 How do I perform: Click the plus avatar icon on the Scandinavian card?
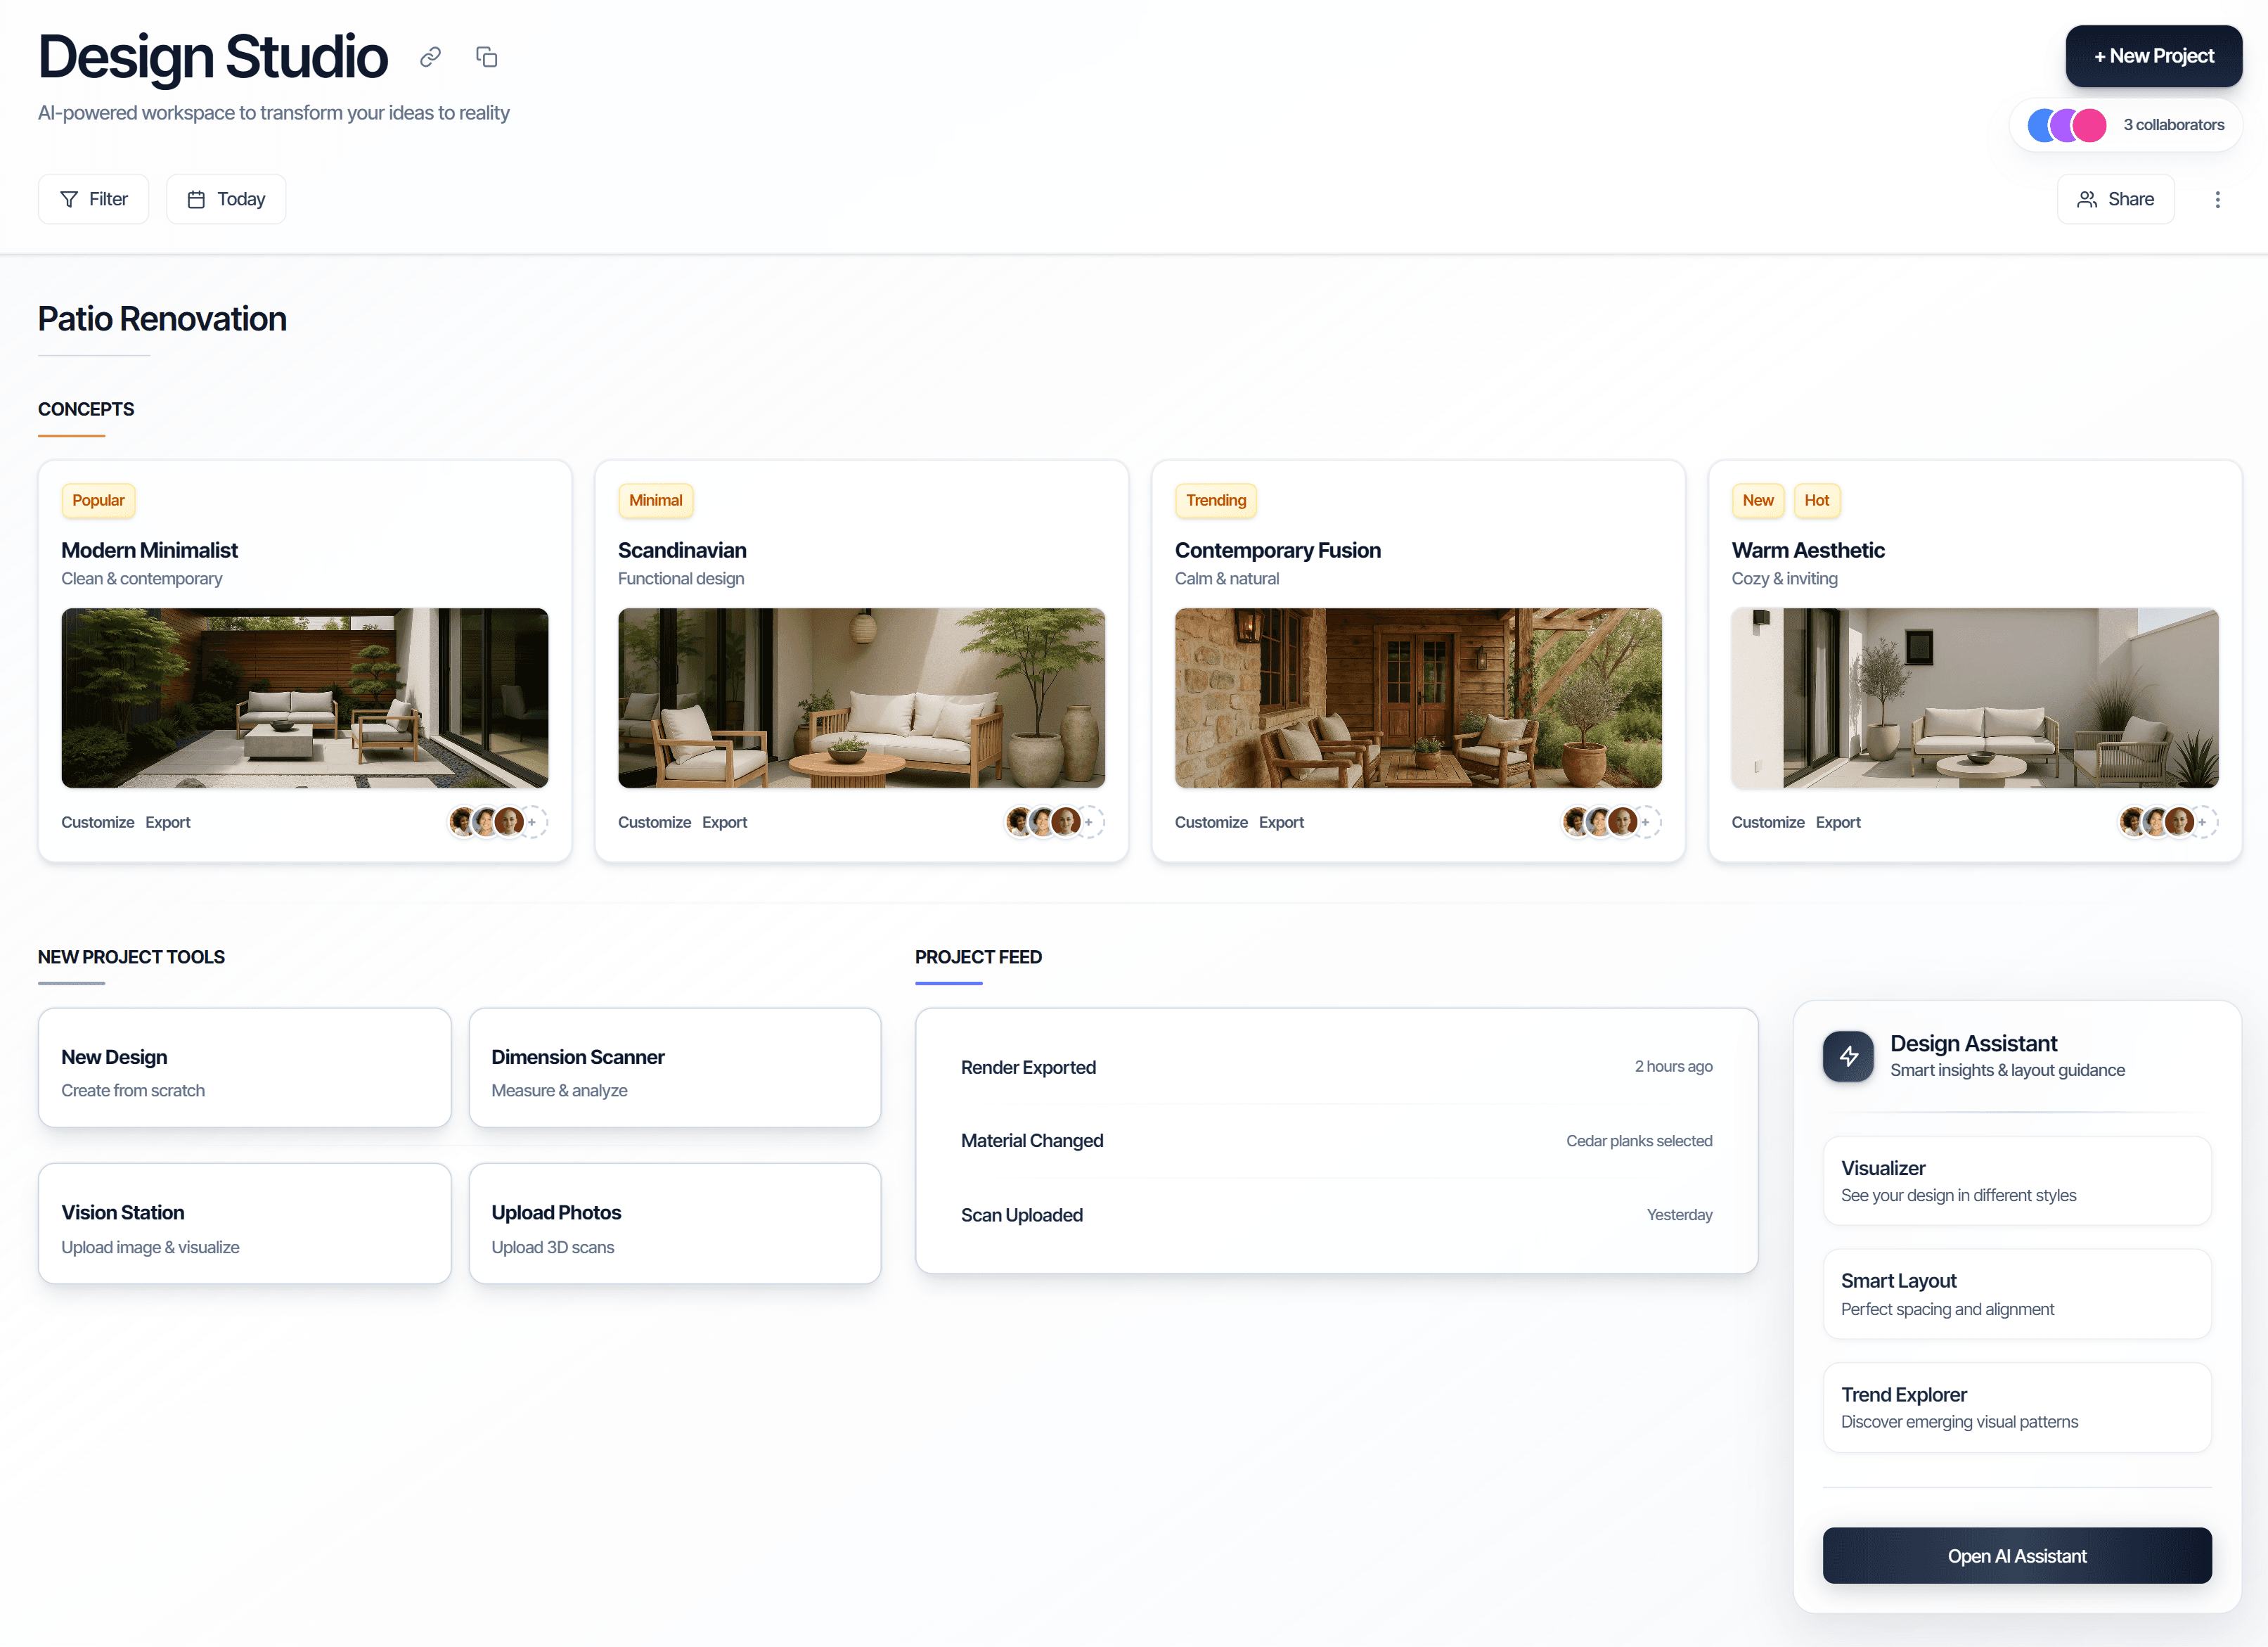click(1090, 821)
